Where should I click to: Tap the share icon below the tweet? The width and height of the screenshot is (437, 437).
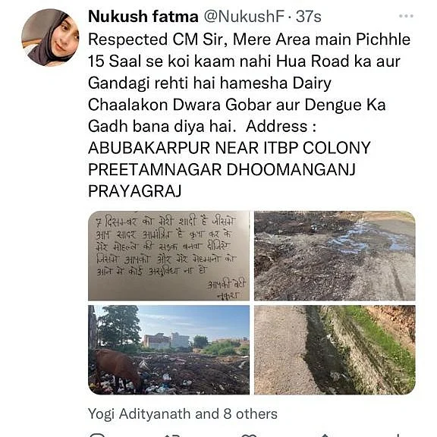click(x=325, y=435)
